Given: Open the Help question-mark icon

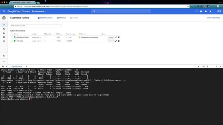Looking at the screenshot, I should (x=206, y=11).
